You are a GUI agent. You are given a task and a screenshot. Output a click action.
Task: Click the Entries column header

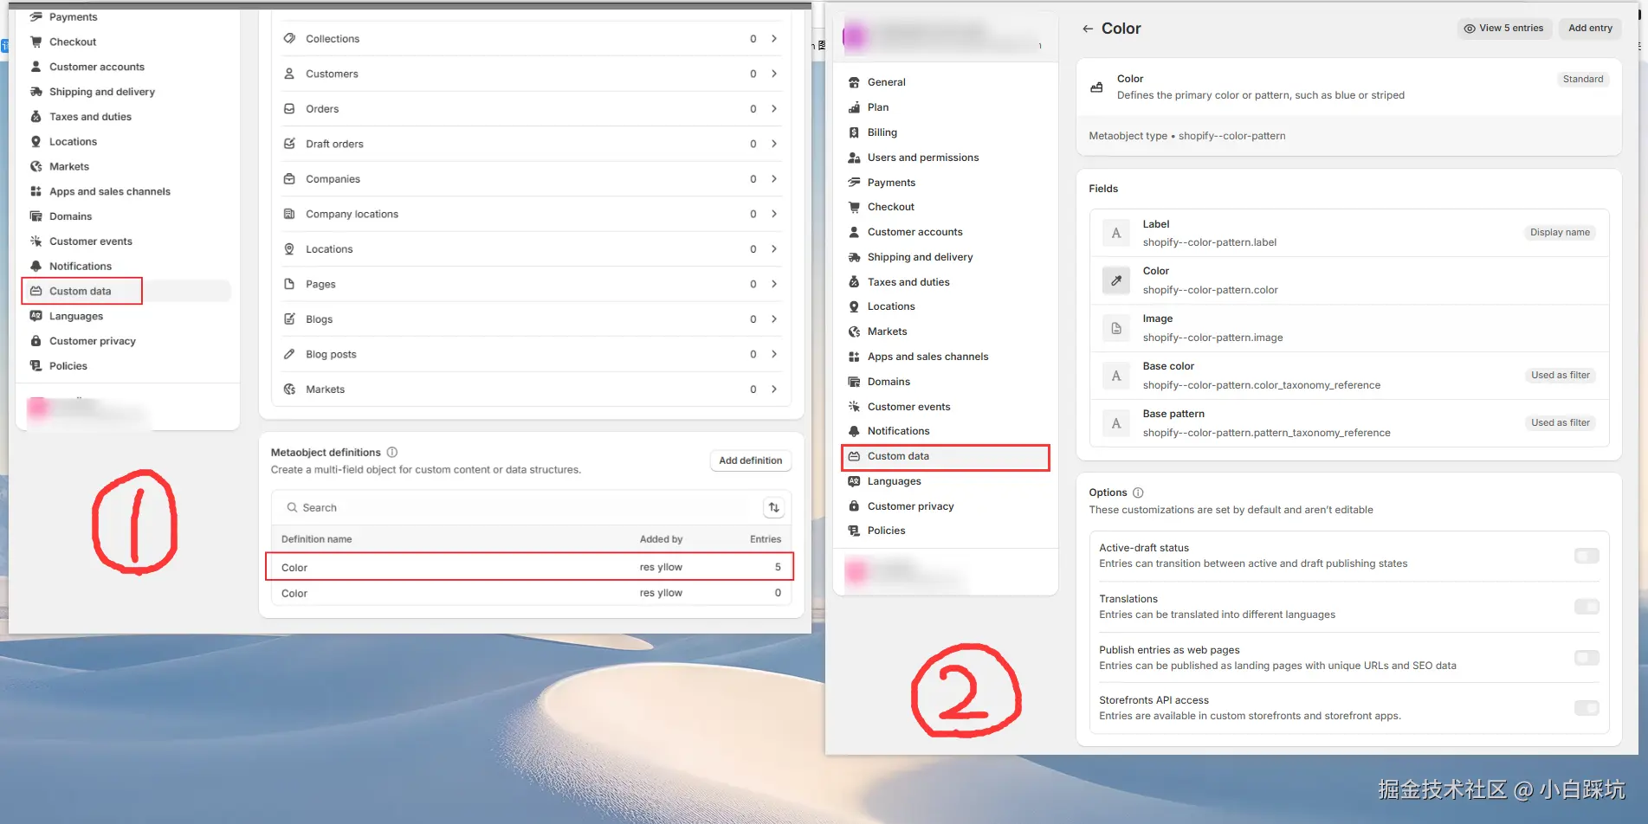(x=766, y=539)
